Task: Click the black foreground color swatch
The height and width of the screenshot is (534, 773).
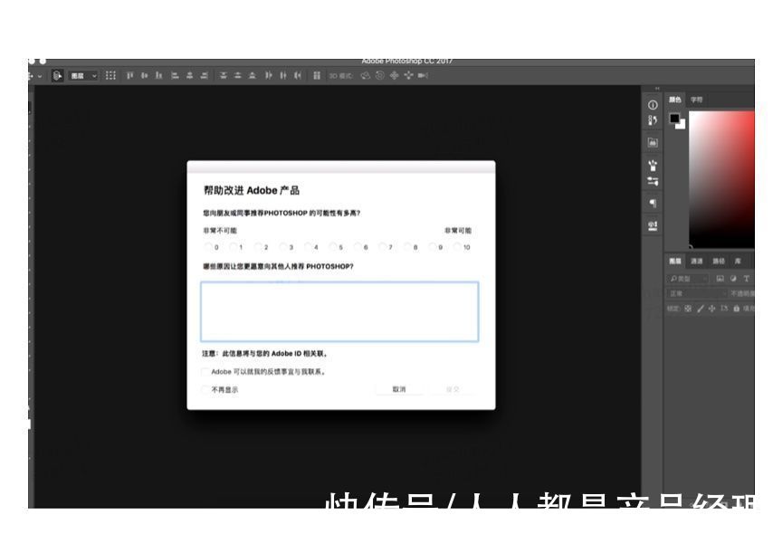Action: click(x=674, y=119)
